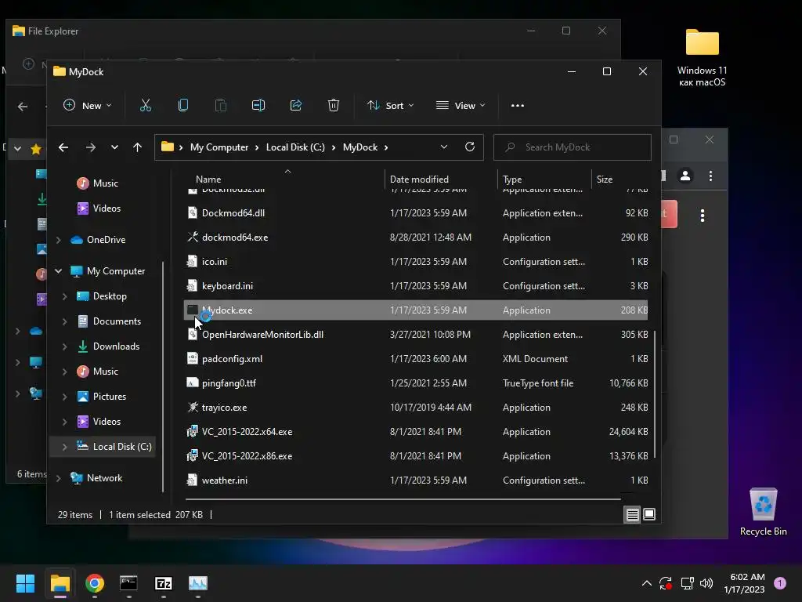Screen dimensions: 802x602
Task: Expand the Local Disk (C:) tree node
Action: 64,446
